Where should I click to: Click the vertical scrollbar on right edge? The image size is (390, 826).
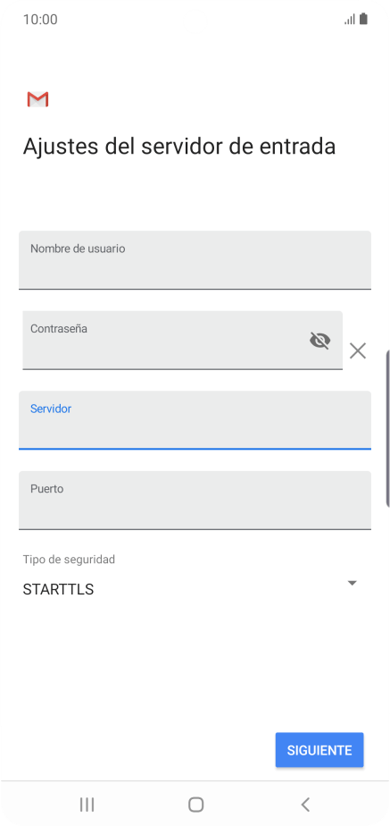388,427
